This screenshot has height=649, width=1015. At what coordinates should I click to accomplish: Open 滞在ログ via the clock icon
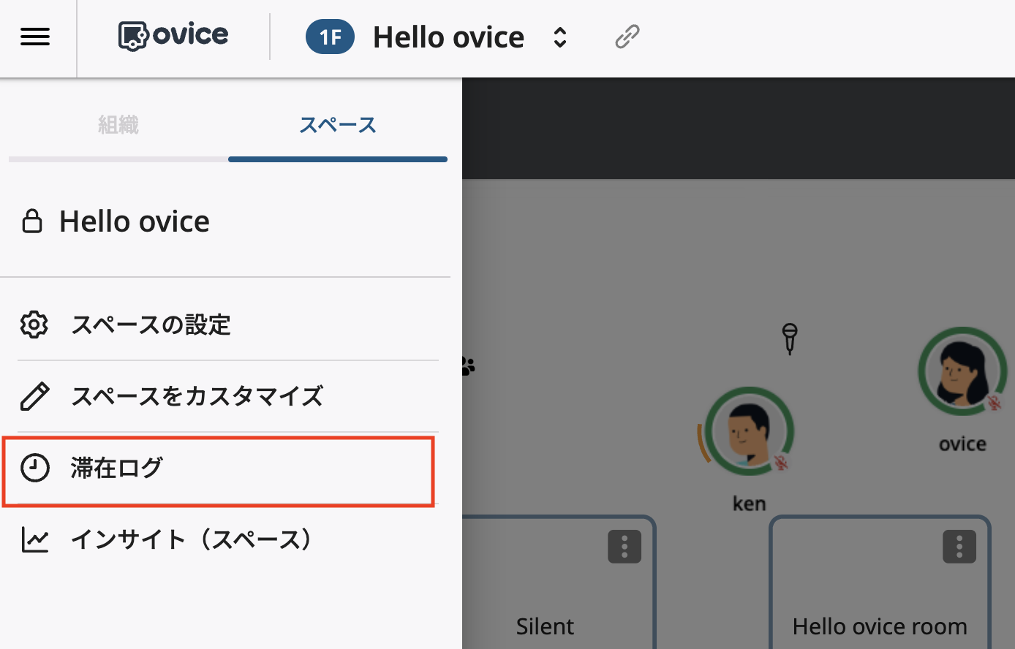tap(34, 468)
